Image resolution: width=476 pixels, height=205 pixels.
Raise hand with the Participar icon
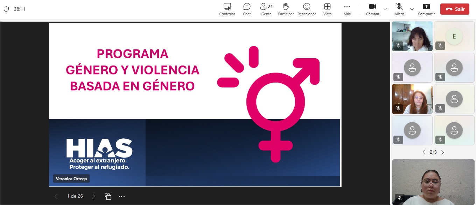(286, 7)
